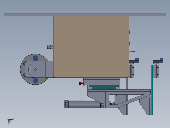Screen dimensions: 170x128
Task: Select the far-right gray guide block with two holes
Action: [x=156, y=72]
